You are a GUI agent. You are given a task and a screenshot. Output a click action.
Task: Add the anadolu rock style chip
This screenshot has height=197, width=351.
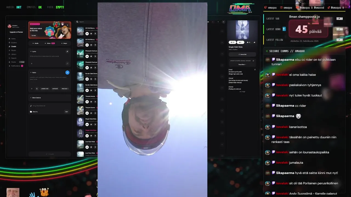[45, 89]
